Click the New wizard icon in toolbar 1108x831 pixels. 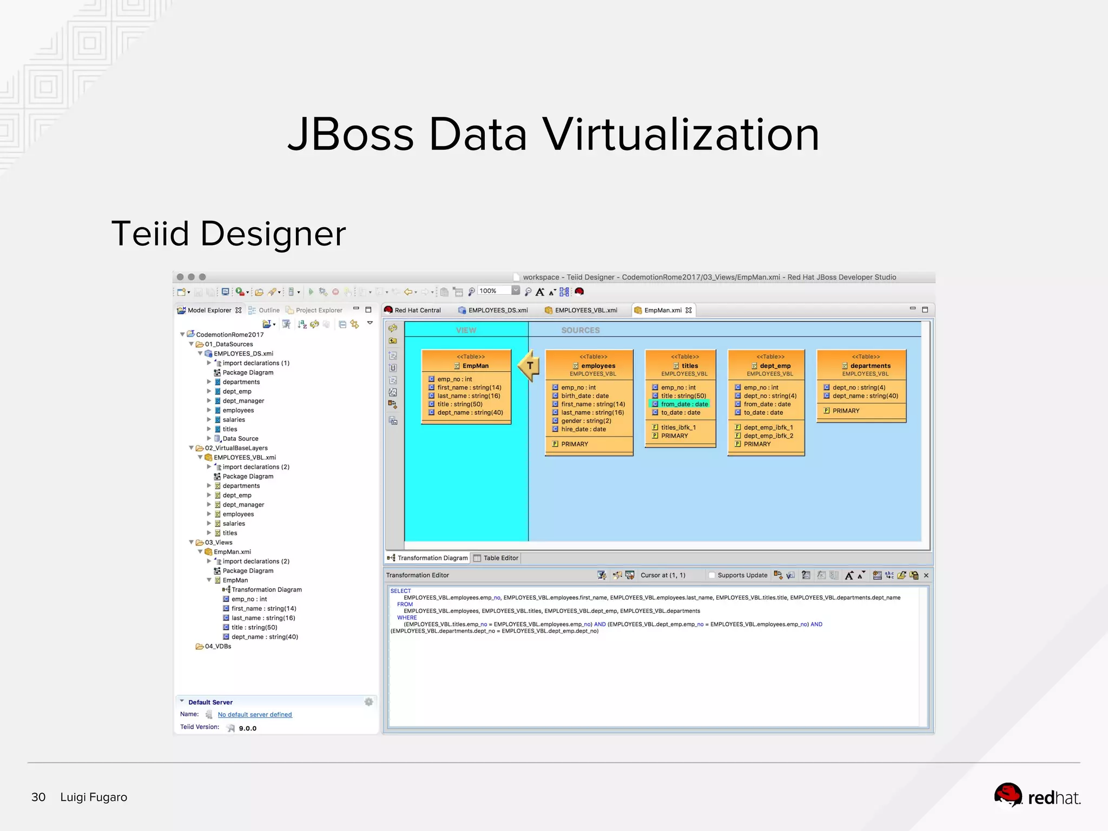pyautogui.click(x=182, y=292)
